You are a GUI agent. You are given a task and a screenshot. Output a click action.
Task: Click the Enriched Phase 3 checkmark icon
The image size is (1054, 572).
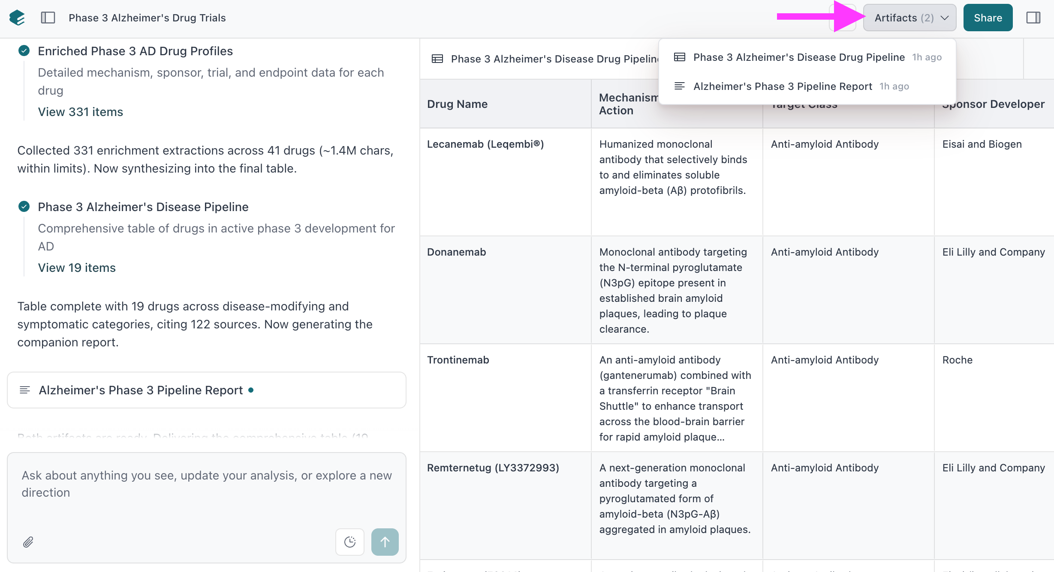coord(24,51)
